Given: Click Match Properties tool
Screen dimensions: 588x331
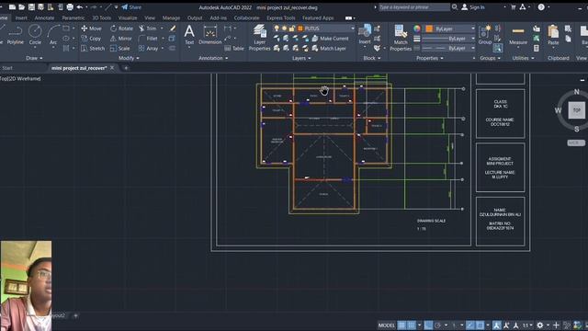Looking at the screenshot, I should (x=401, y=38).
